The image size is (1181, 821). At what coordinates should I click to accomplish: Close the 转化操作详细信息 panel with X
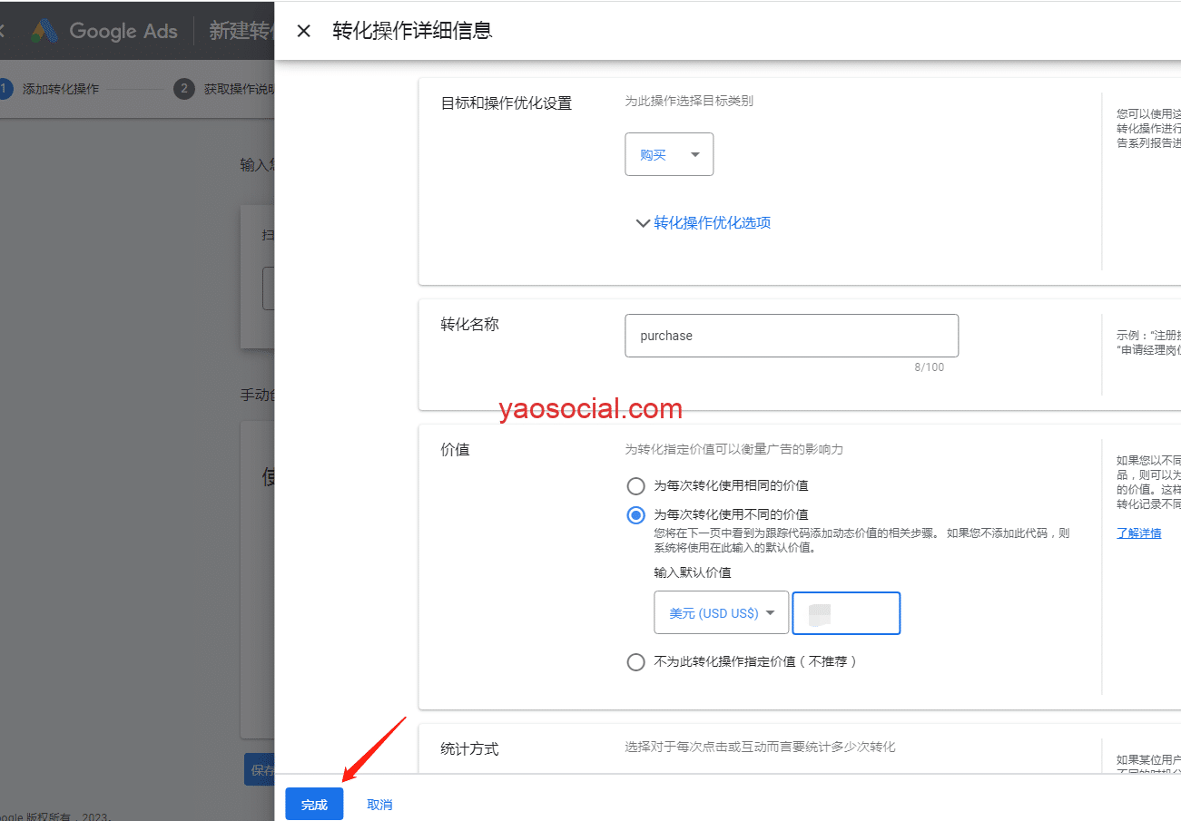pyautogui.click(x=304, y=31)
